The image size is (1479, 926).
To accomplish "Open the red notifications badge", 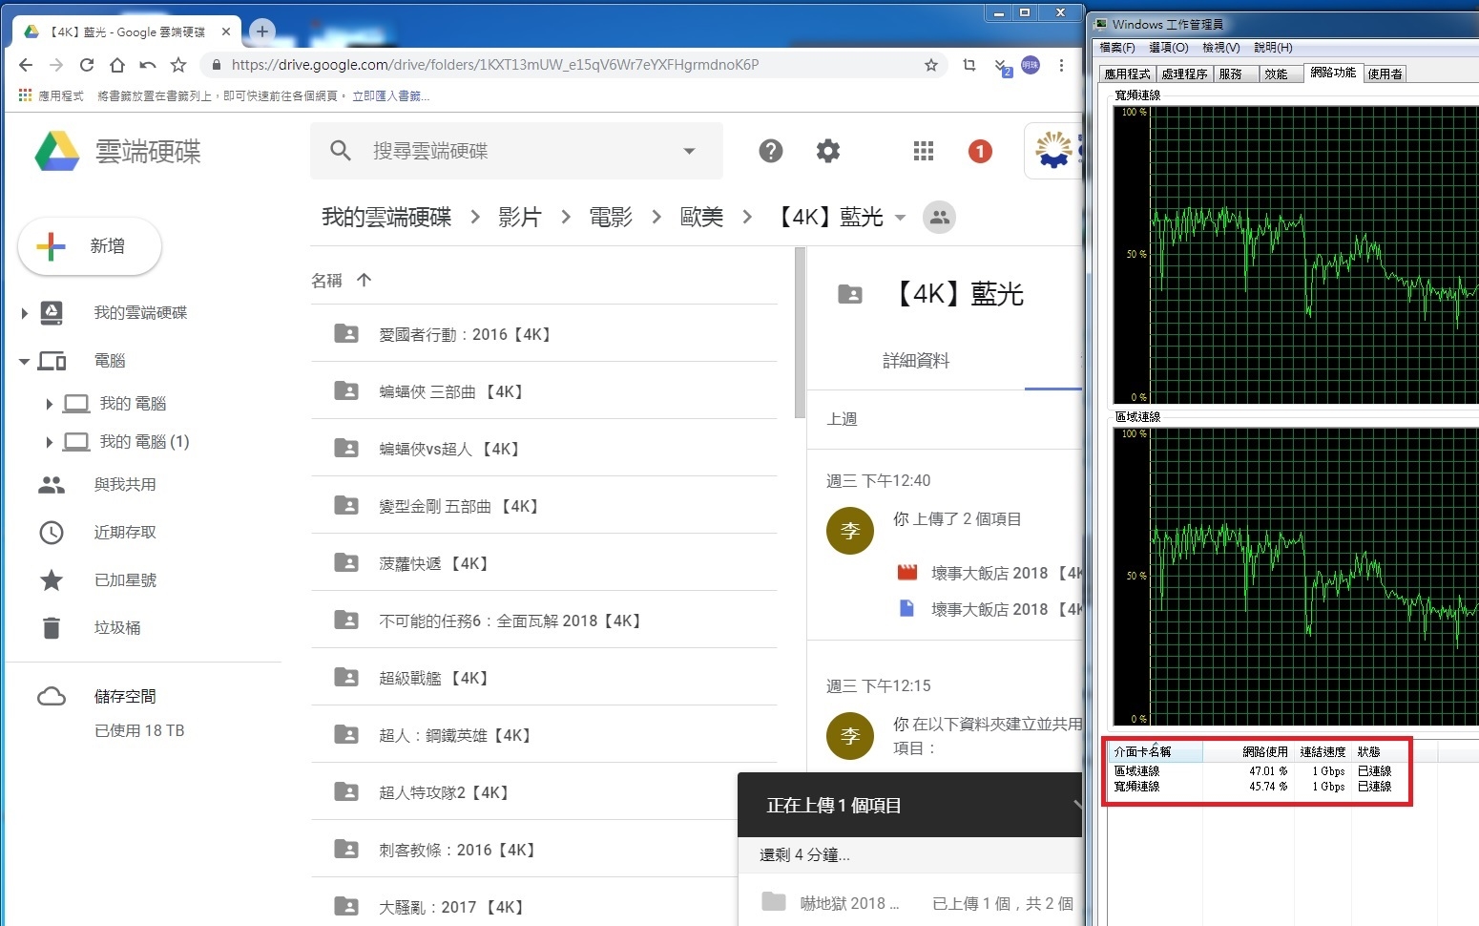I will pos(980,151).
